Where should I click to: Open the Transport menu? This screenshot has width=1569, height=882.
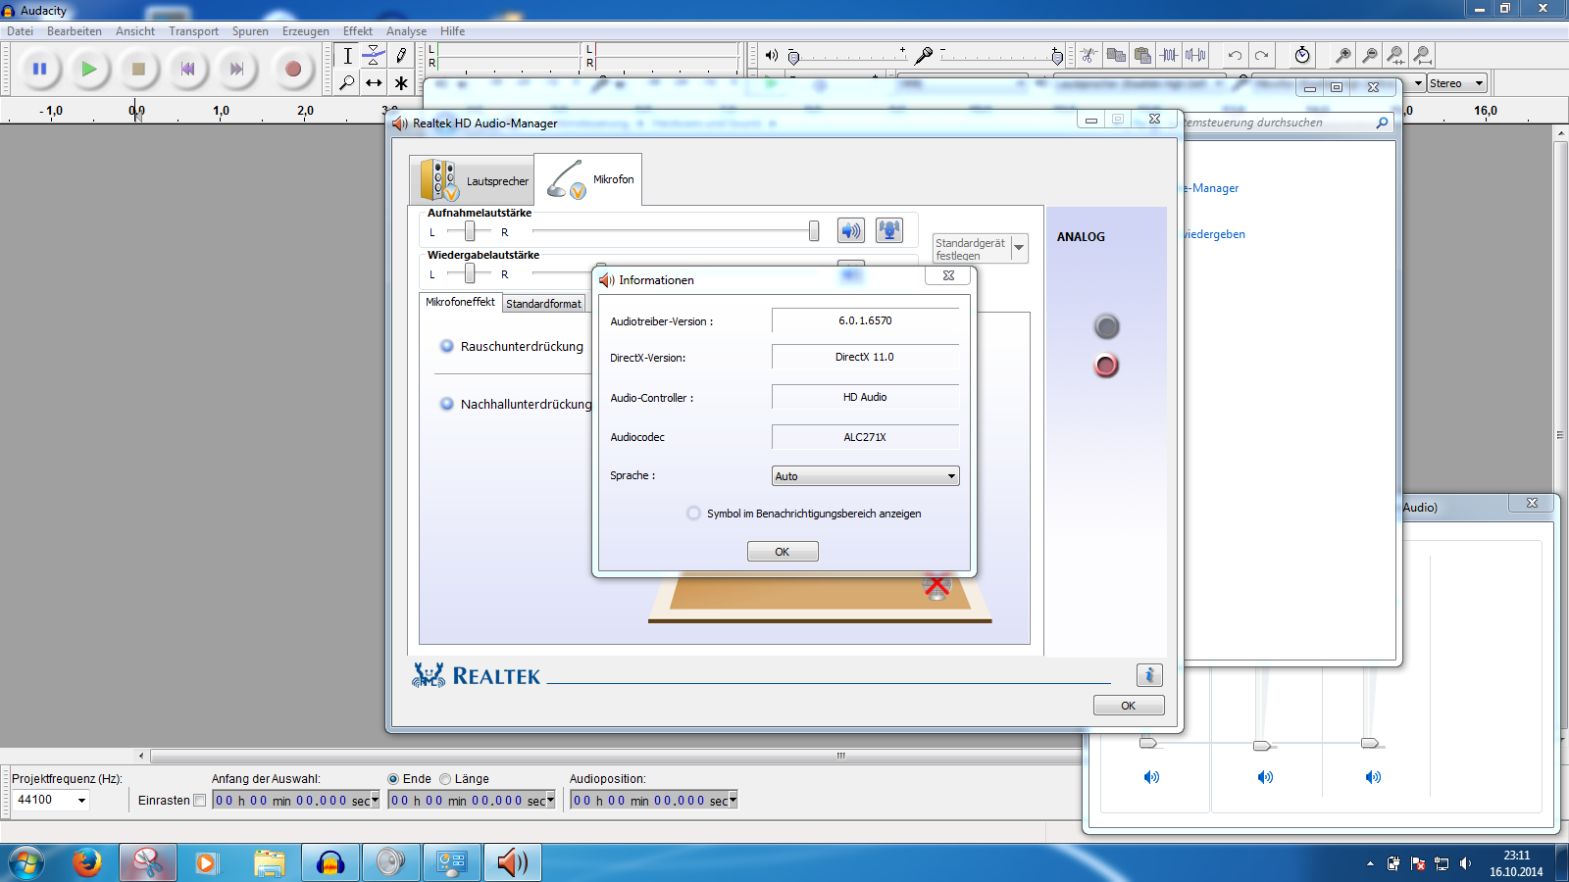point(193,31)
